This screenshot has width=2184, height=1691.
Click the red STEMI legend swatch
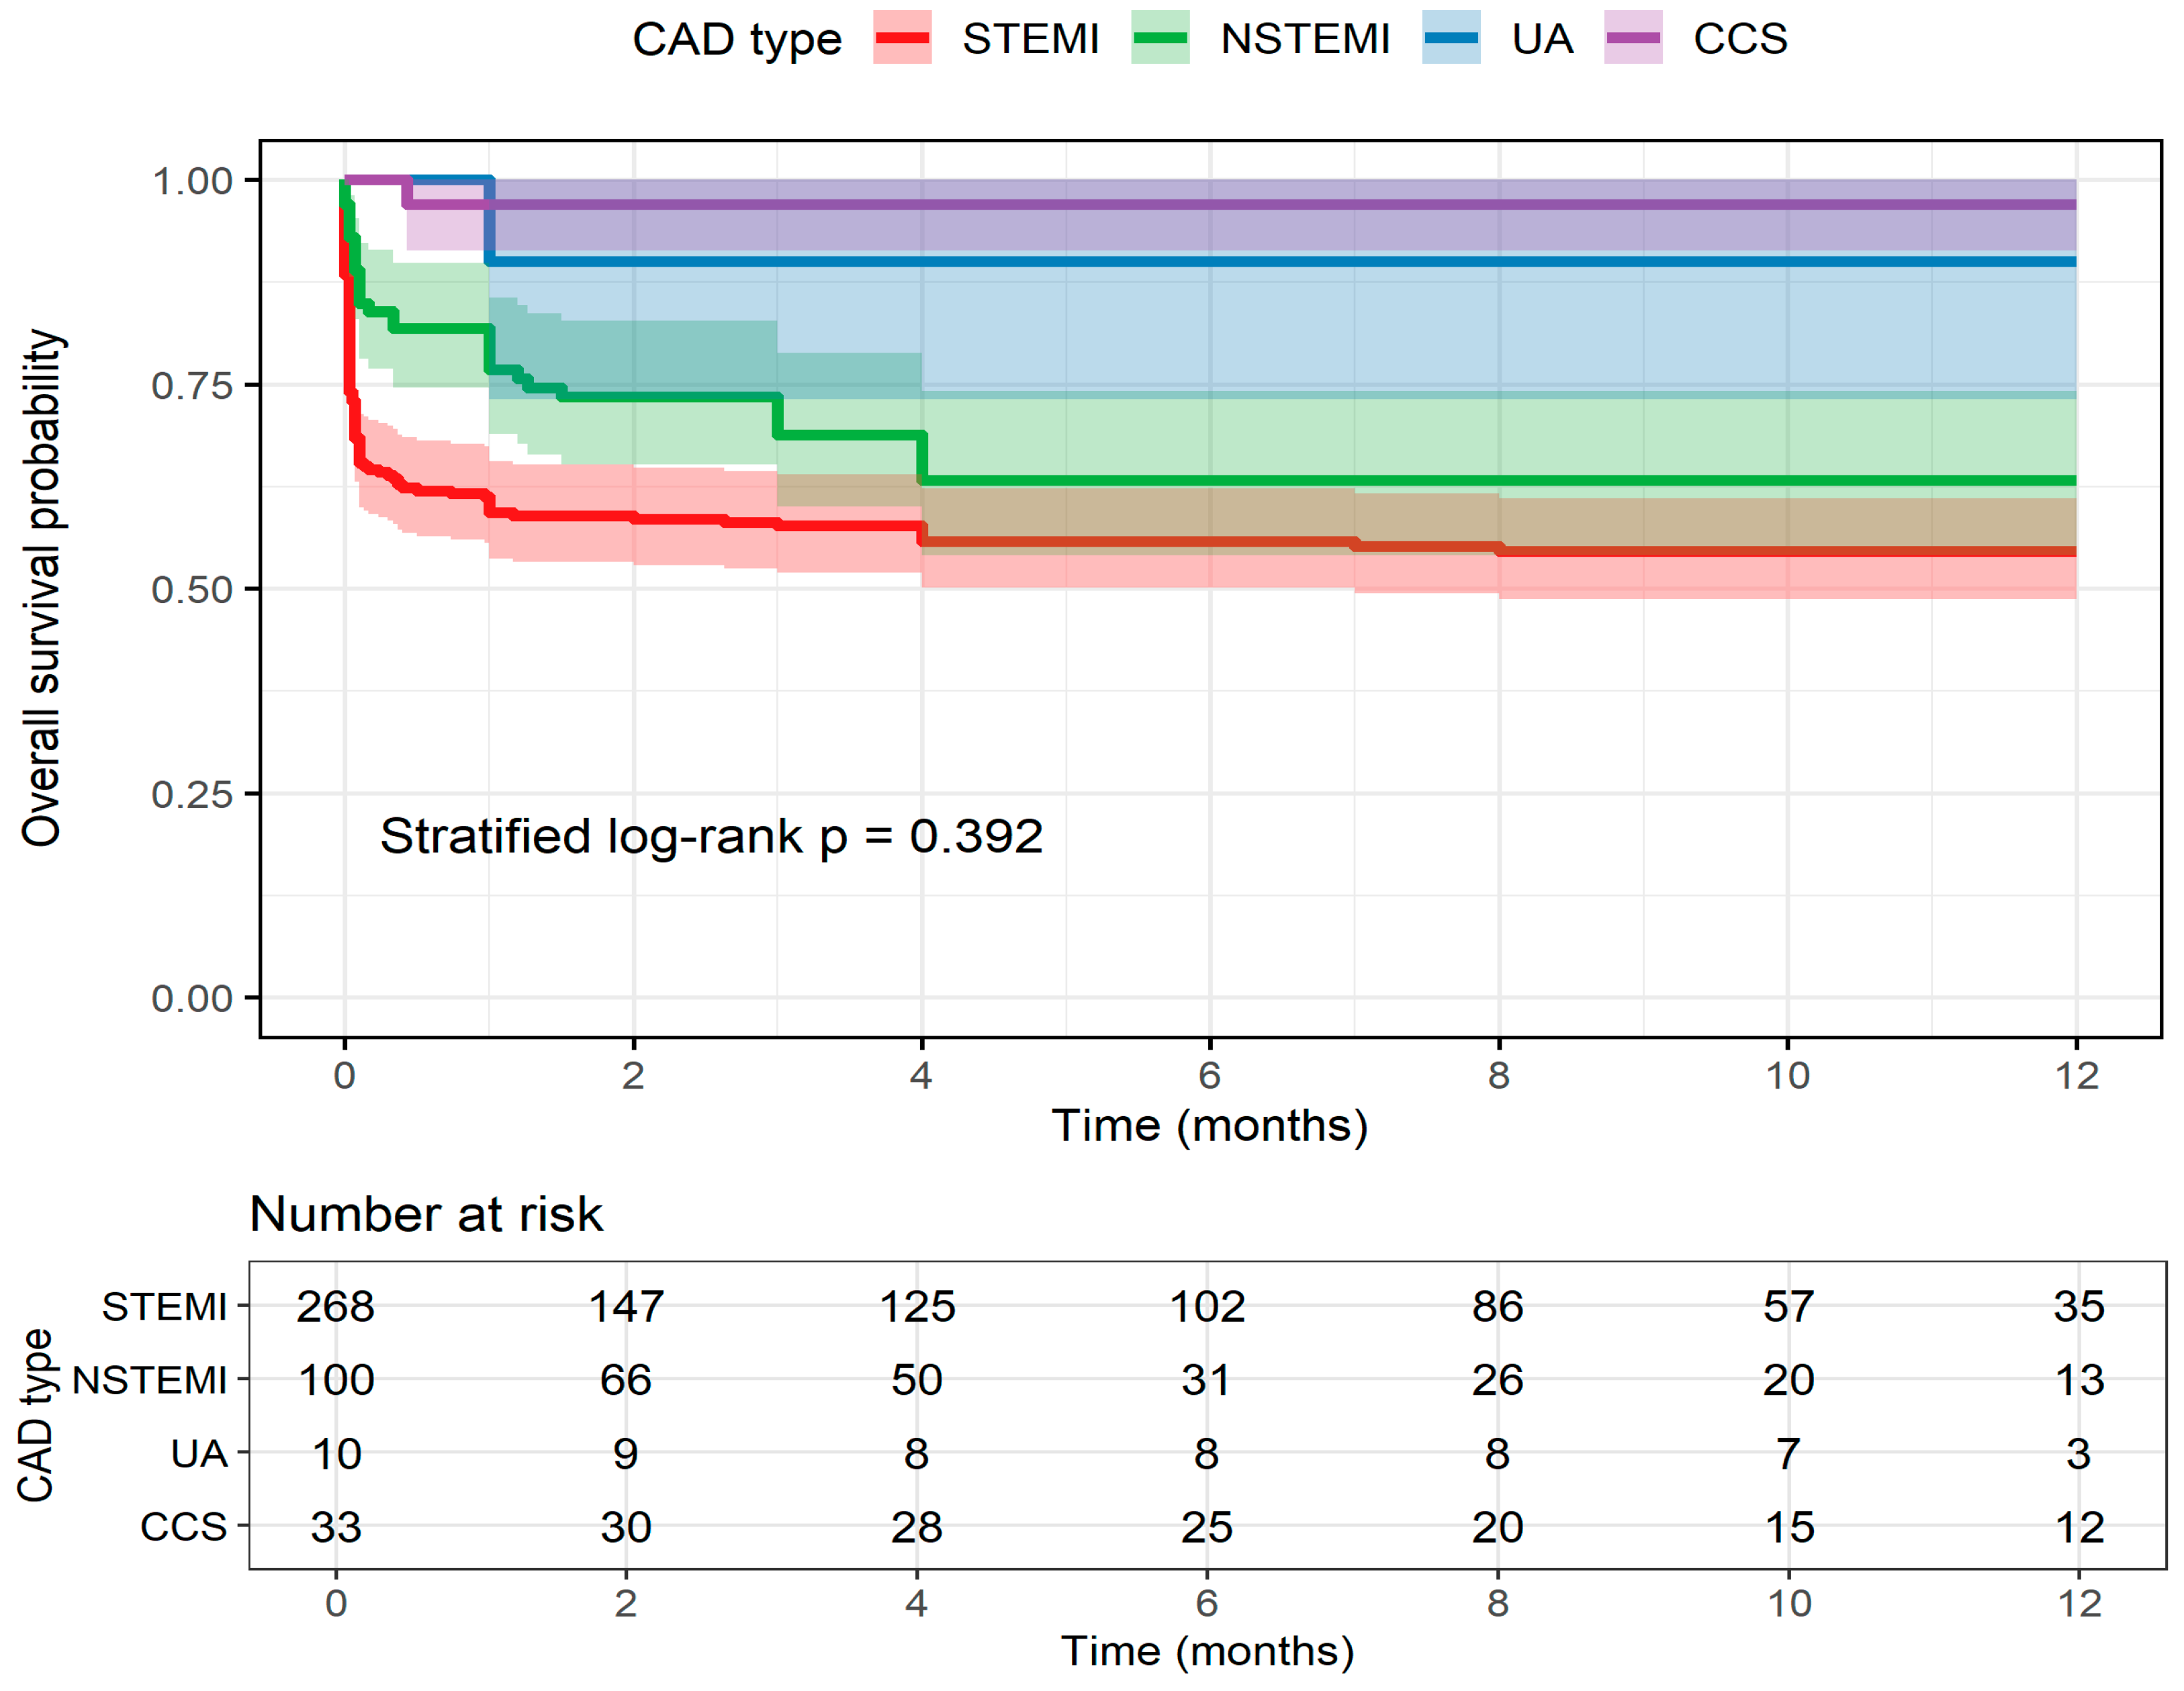pyautogui.click(x=901, y=38)
